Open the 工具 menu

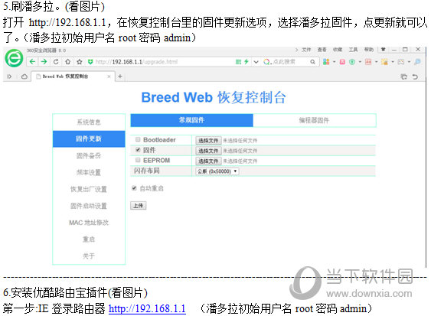[x=353, y=50]
